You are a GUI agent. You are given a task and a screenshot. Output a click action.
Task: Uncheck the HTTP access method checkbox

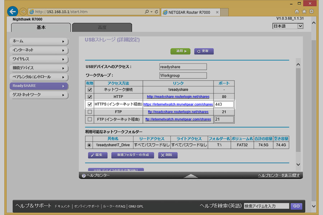pos(90,97)
